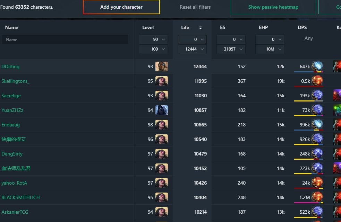
Task: Click the EHP value 19k
Action: (x=281, y=81)
